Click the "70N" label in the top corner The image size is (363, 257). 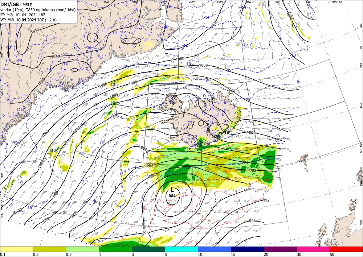point(334,1)
